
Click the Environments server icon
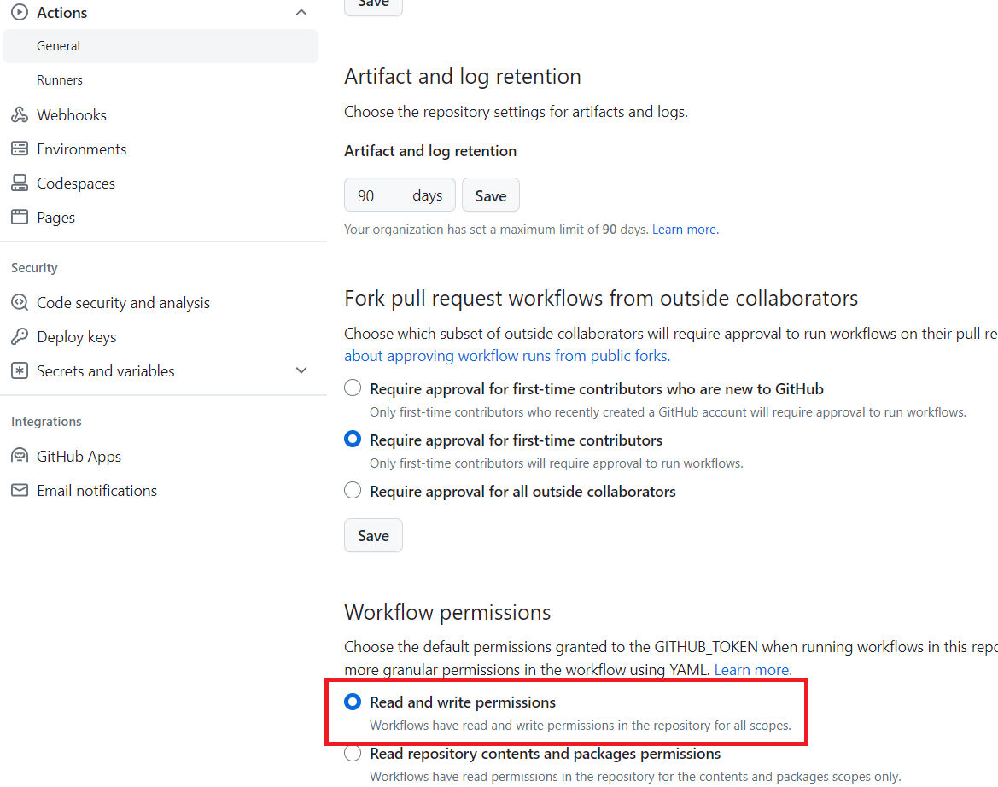(19, 149)
